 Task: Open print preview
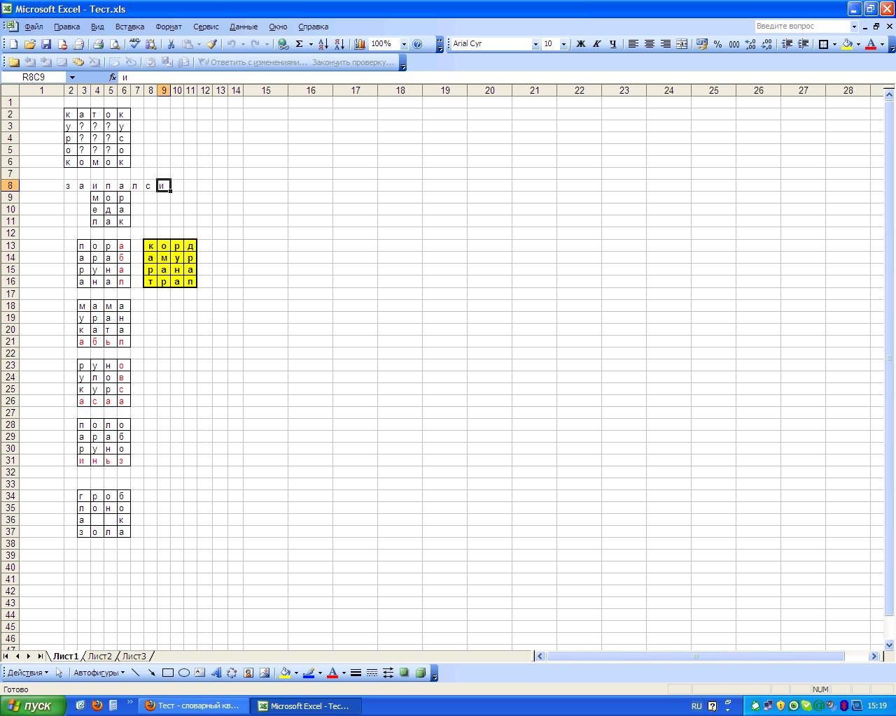[113, 44]
